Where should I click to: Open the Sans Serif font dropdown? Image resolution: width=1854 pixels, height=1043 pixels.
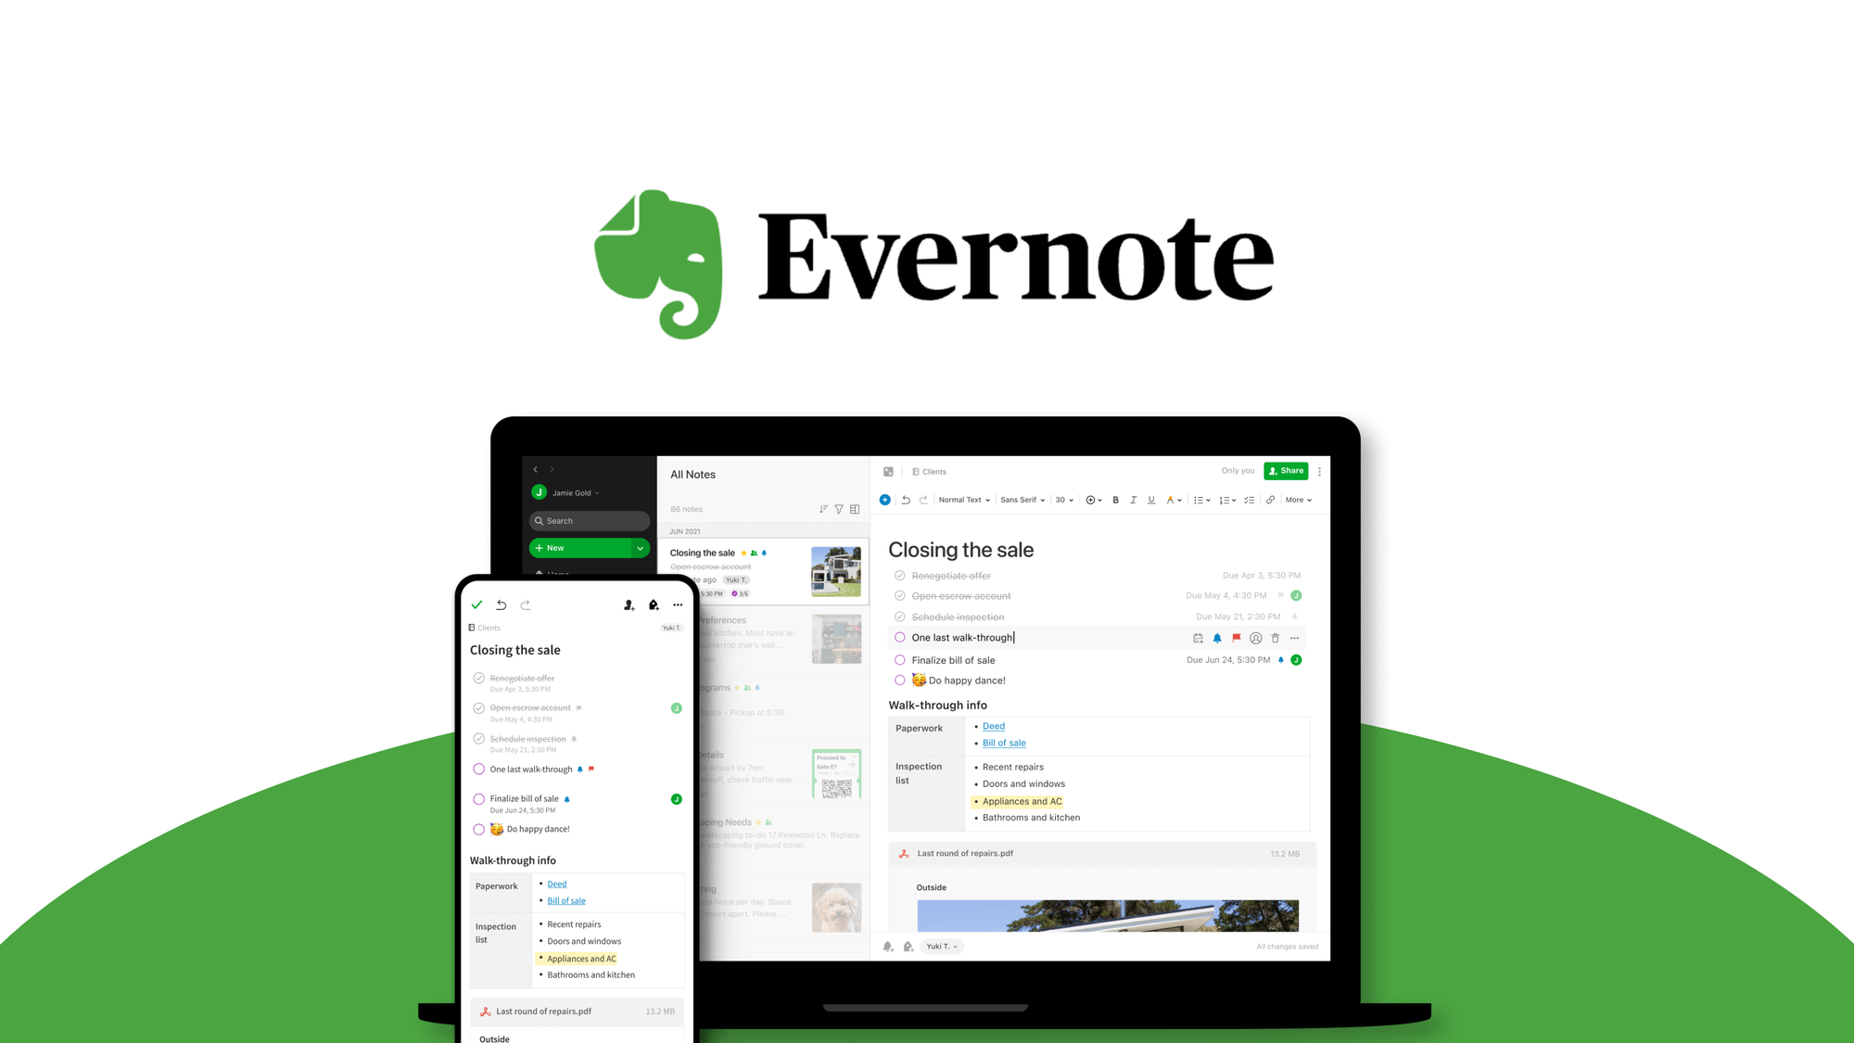coord(1023,499)
